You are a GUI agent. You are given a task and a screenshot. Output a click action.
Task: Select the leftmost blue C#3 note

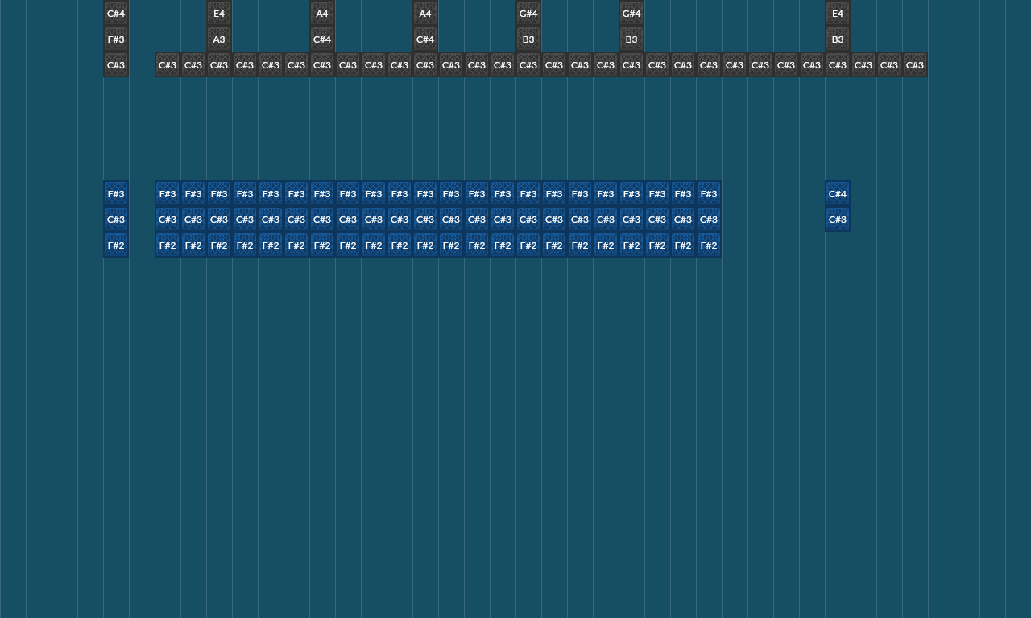click(116, 220)
